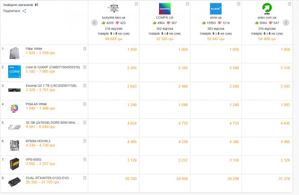Open the luckylink.kiev.ua store link

(114, 18)
